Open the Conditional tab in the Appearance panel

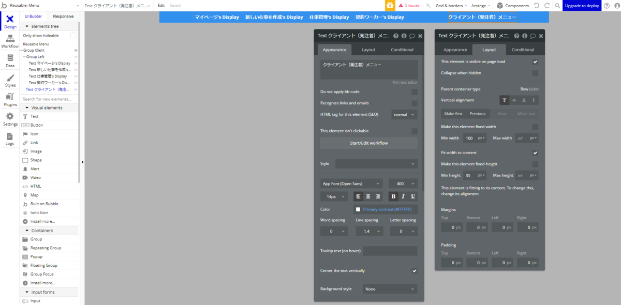[402, 50]
